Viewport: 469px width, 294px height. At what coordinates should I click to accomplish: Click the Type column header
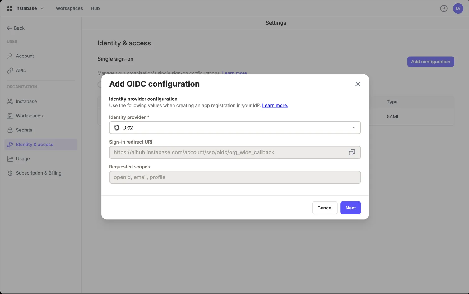(x=392, y=102)
